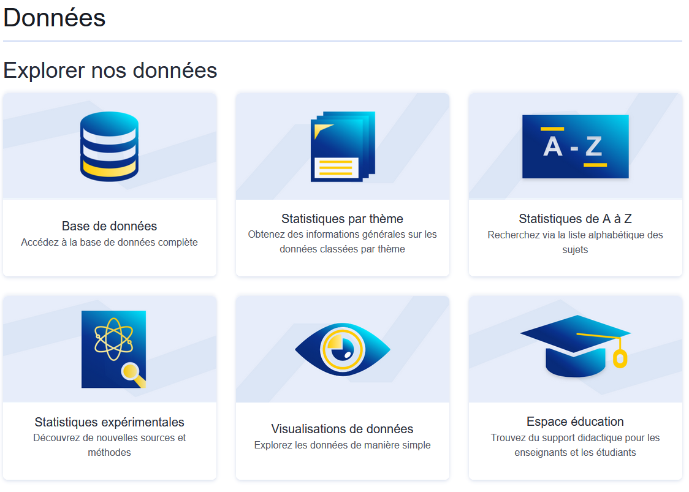The image size is (689, 492).
Task: Click the eye chart visualisation icon
Action: (342, 350)
